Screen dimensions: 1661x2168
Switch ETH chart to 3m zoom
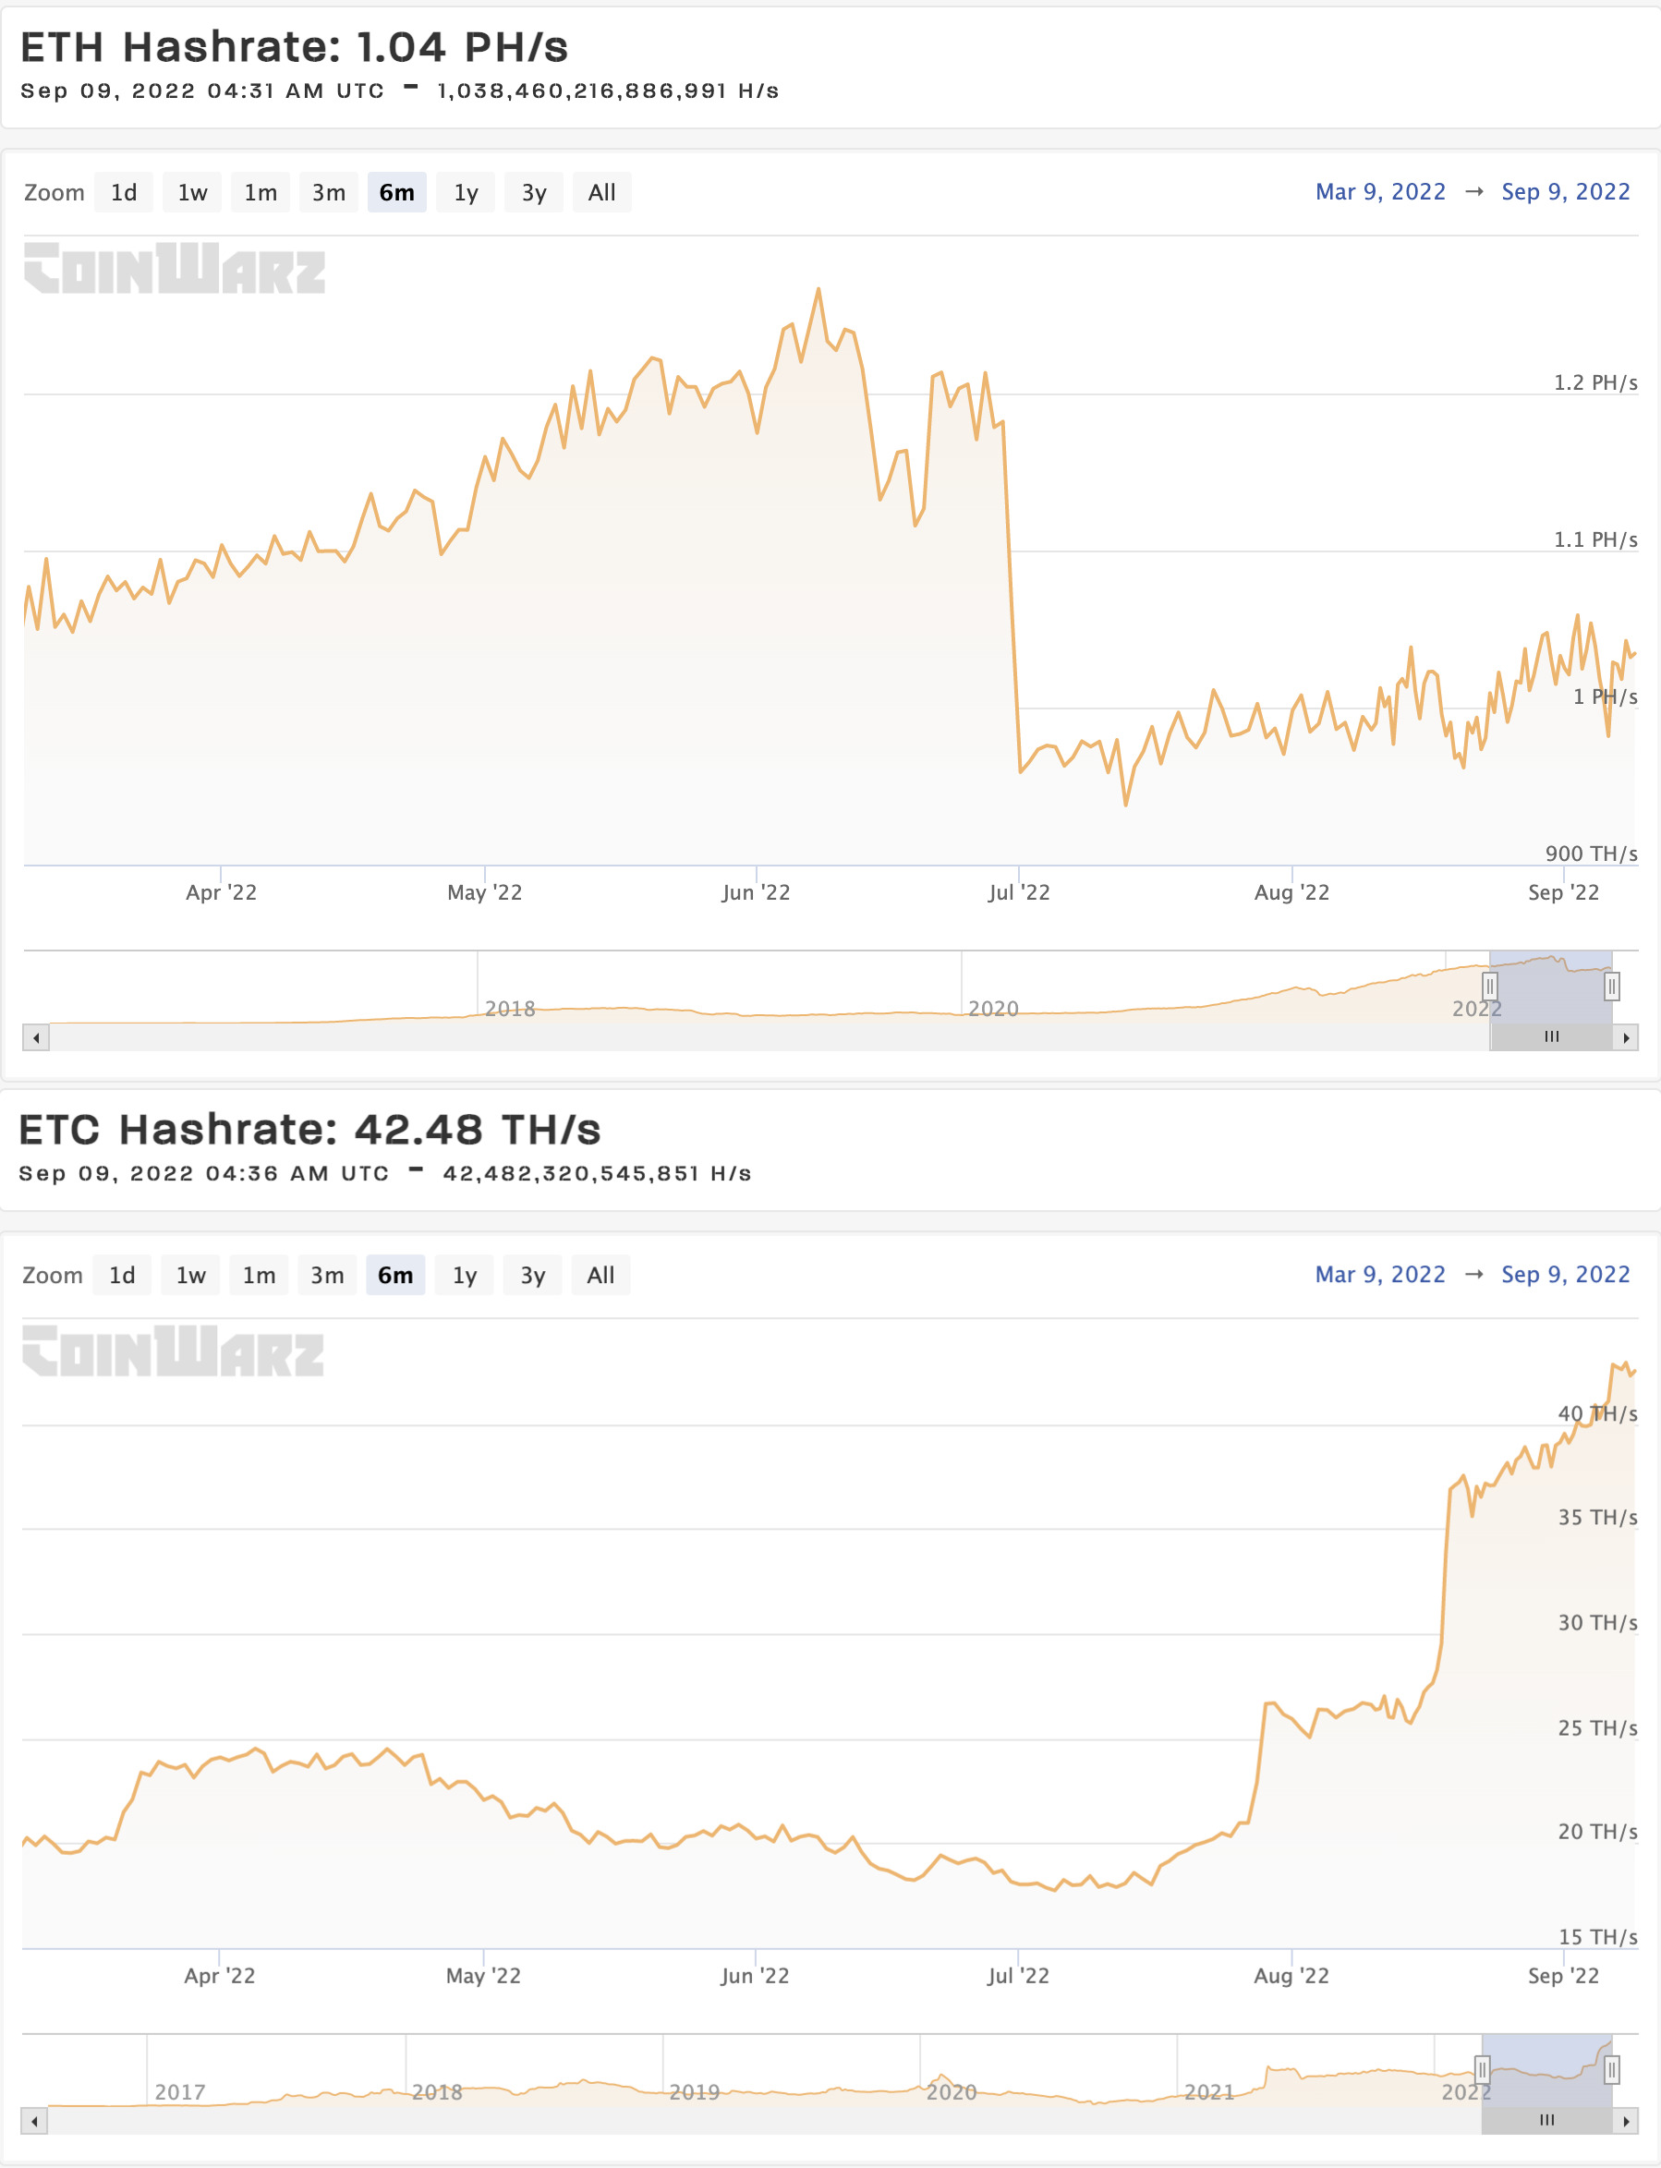pos(328,193)
